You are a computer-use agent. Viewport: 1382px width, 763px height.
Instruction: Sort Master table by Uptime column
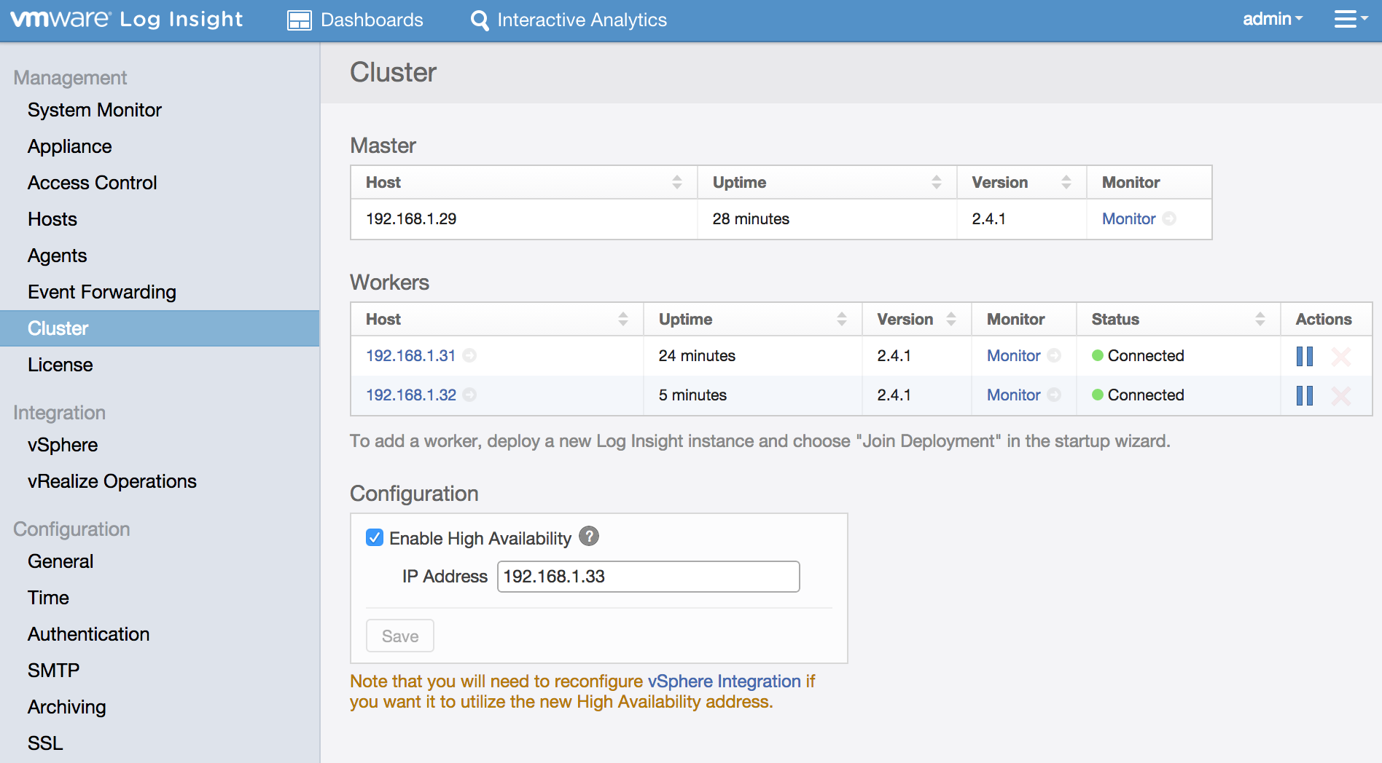(936, 183)
